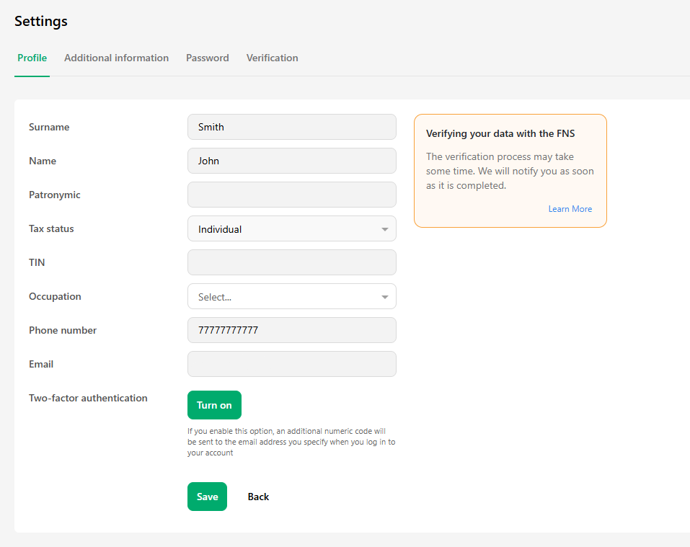Image resolution: width=690 pixels, height=547 pixels.
Task: Click the 'The verification process may take' notice text
Action: click(510, 171)
